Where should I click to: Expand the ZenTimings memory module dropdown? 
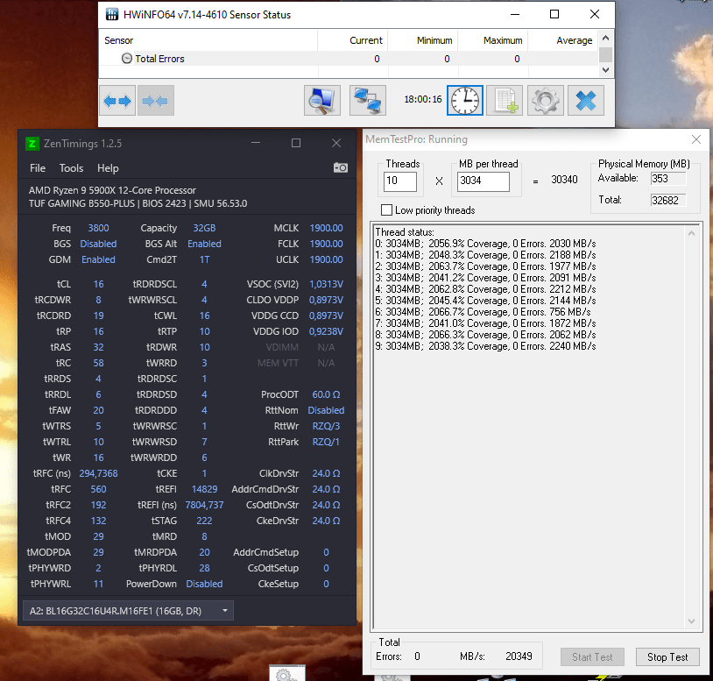[224, 611]
